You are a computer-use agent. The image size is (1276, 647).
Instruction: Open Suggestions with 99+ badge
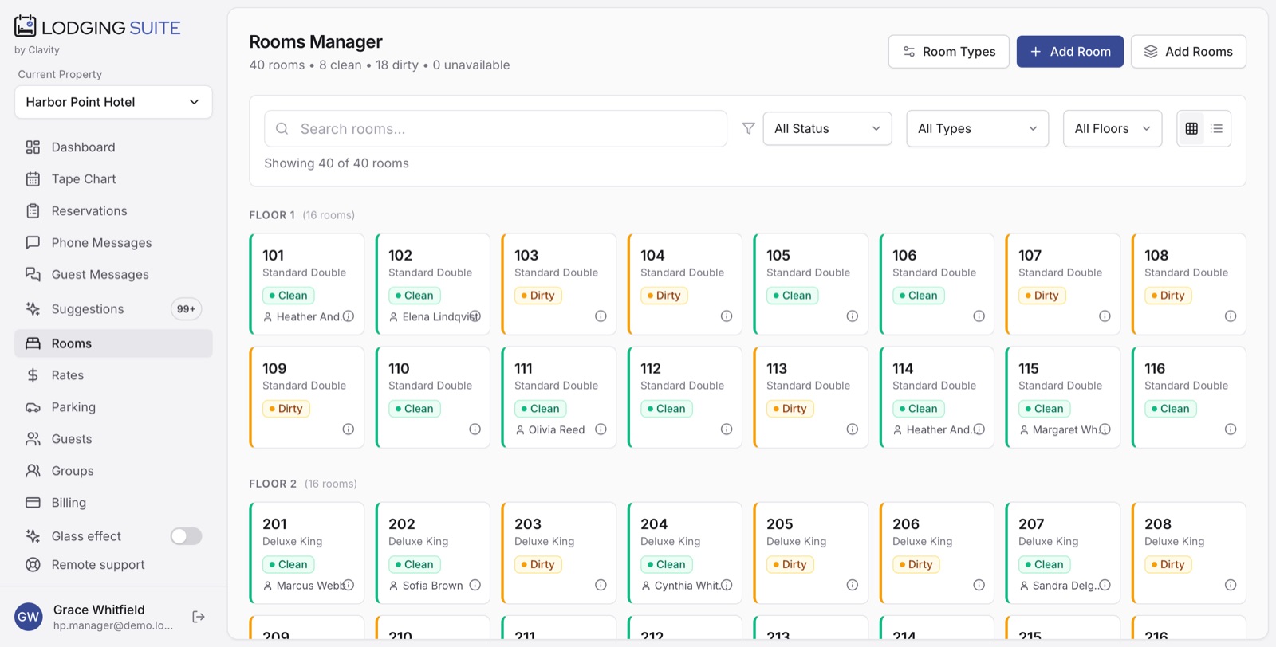(x=113, y=309)
